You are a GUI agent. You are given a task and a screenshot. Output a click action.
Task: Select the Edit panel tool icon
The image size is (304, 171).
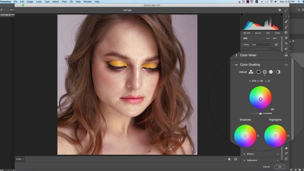(286, 16)
